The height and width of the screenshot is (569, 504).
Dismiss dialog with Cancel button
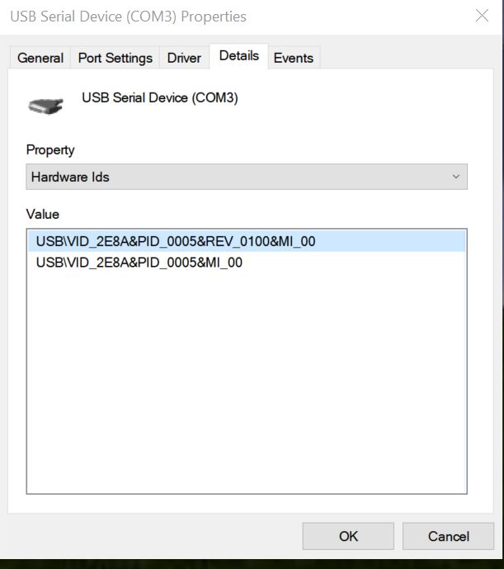point(448,536)
